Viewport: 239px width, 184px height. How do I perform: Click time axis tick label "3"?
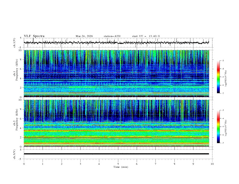[x=80, y=164]
